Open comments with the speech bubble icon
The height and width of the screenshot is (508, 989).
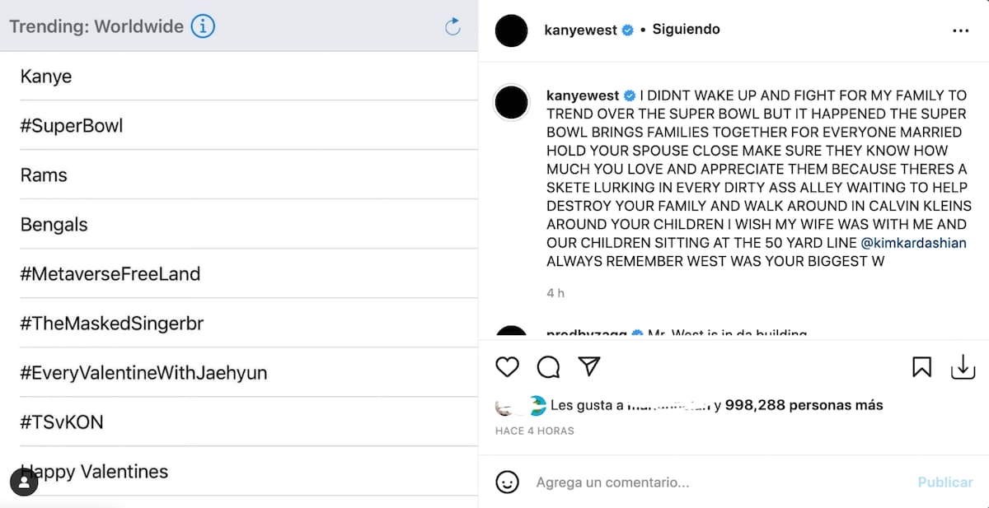tap(548, 366)
